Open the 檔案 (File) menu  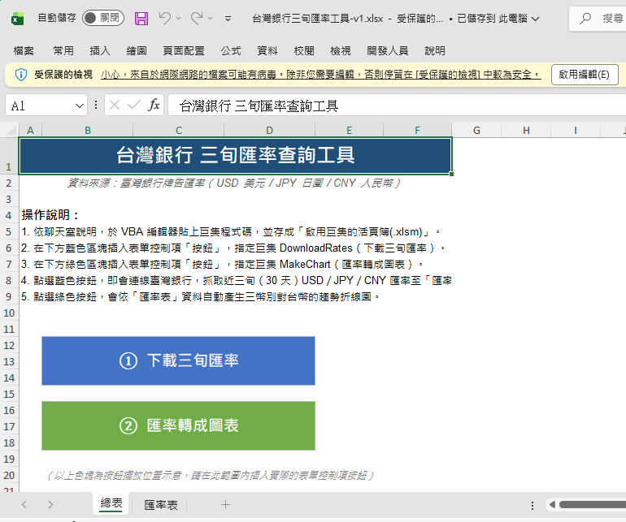(x=24, y=50)
